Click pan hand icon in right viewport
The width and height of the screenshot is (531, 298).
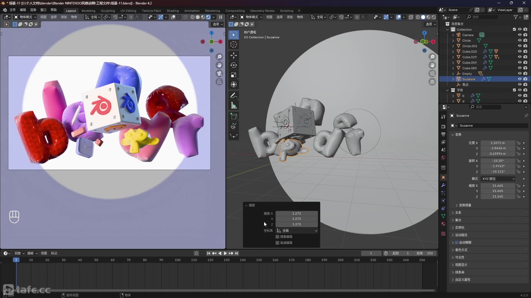tap(432, 65)
